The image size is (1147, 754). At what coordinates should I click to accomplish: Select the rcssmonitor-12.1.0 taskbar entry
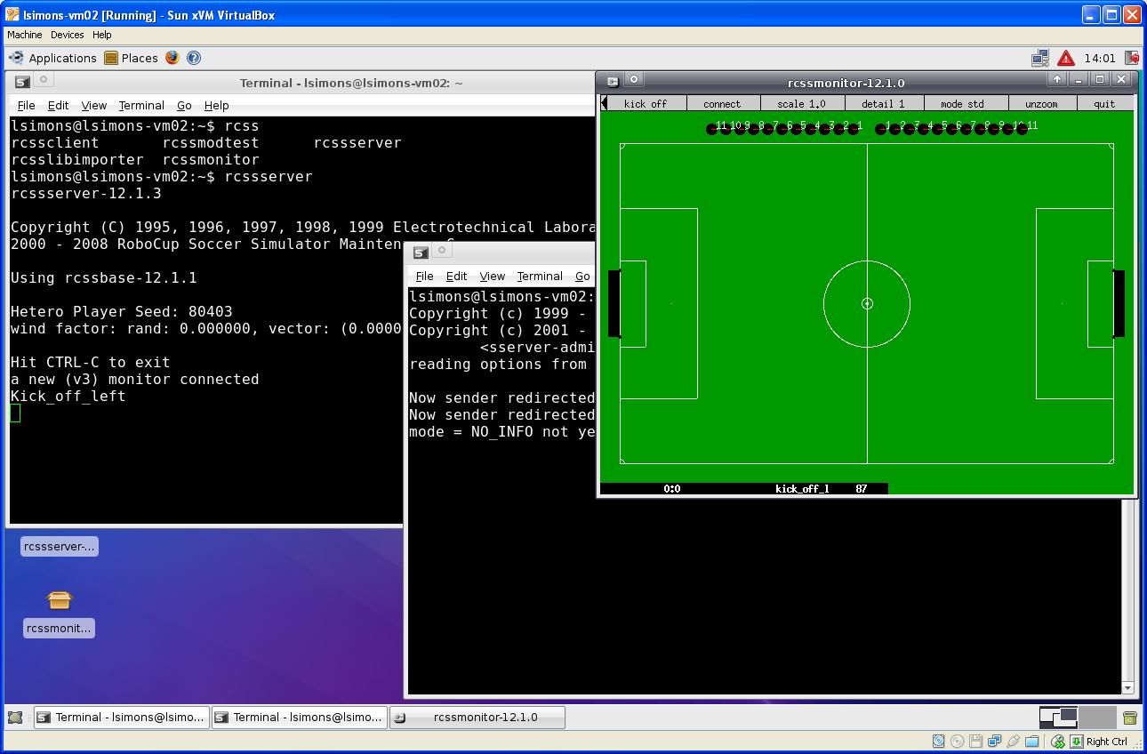tap(477, 718)
